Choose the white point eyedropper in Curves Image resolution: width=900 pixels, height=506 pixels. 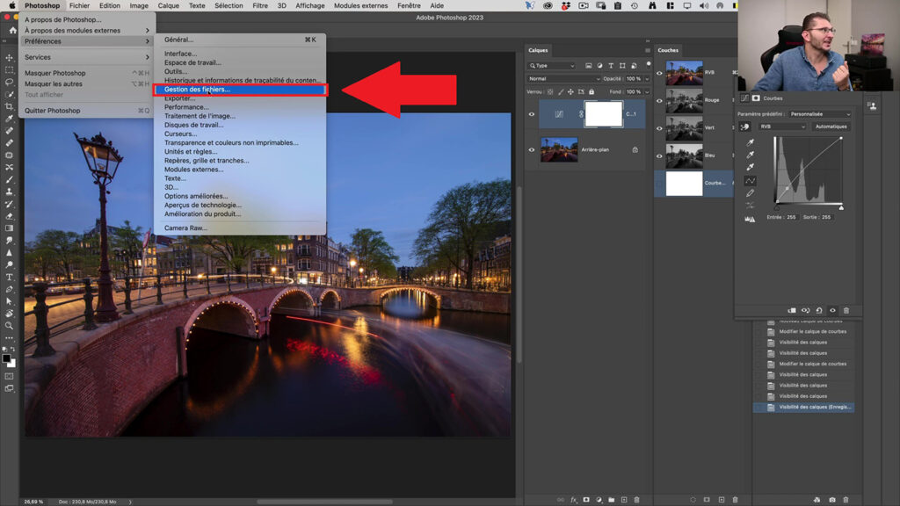pos(749,167)
